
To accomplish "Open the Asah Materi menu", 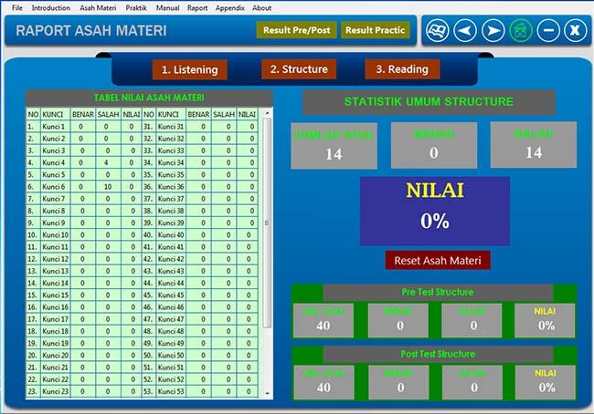I will coord(98,7).
